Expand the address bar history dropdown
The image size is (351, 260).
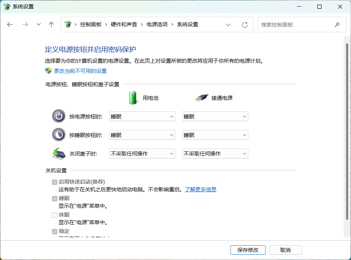tap(228, 25)
